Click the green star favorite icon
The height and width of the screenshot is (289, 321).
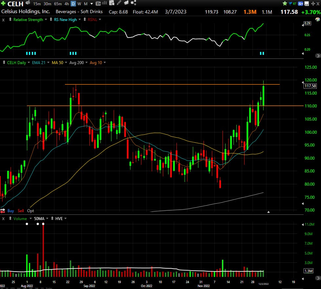[x=285, y=3]
